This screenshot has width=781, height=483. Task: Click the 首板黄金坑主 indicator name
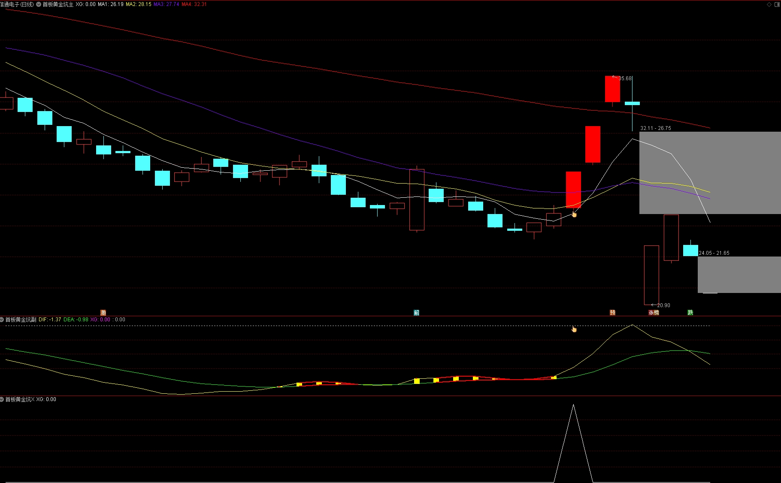pyautogui.click(x=58, y=4)
